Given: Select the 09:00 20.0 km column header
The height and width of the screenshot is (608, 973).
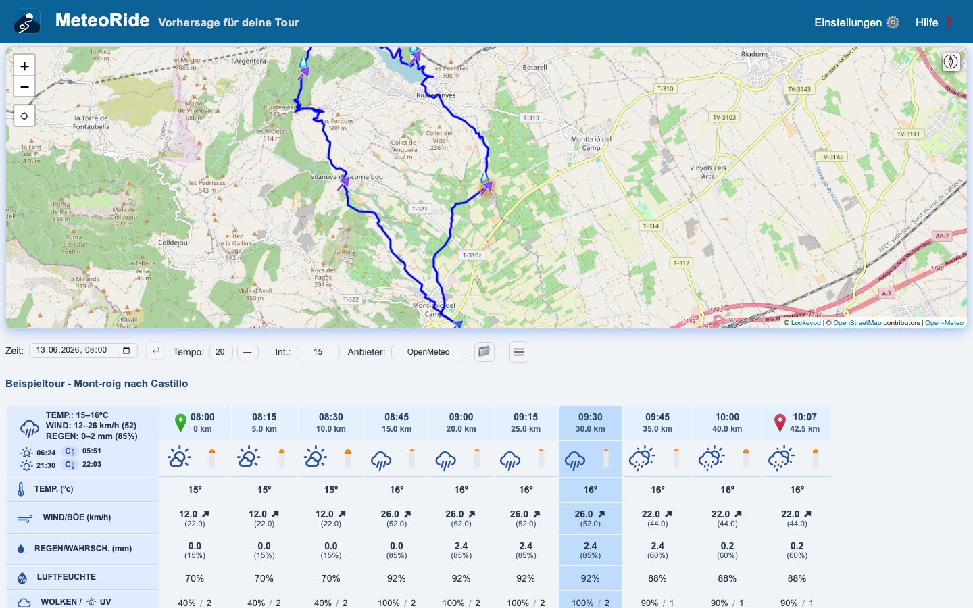Looking at the screenshot, I should [461, 423].
